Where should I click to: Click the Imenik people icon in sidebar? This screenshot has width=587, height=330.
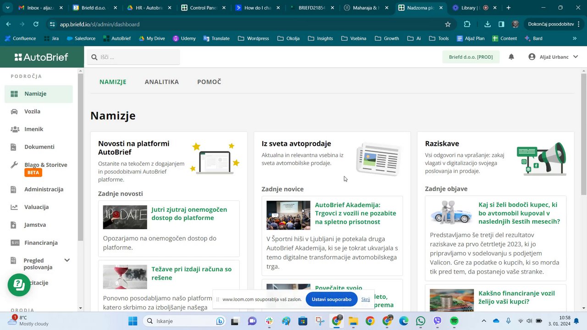pos(14,129)
